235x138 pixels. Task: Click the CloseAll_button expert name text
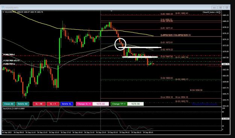pos(210,12)
